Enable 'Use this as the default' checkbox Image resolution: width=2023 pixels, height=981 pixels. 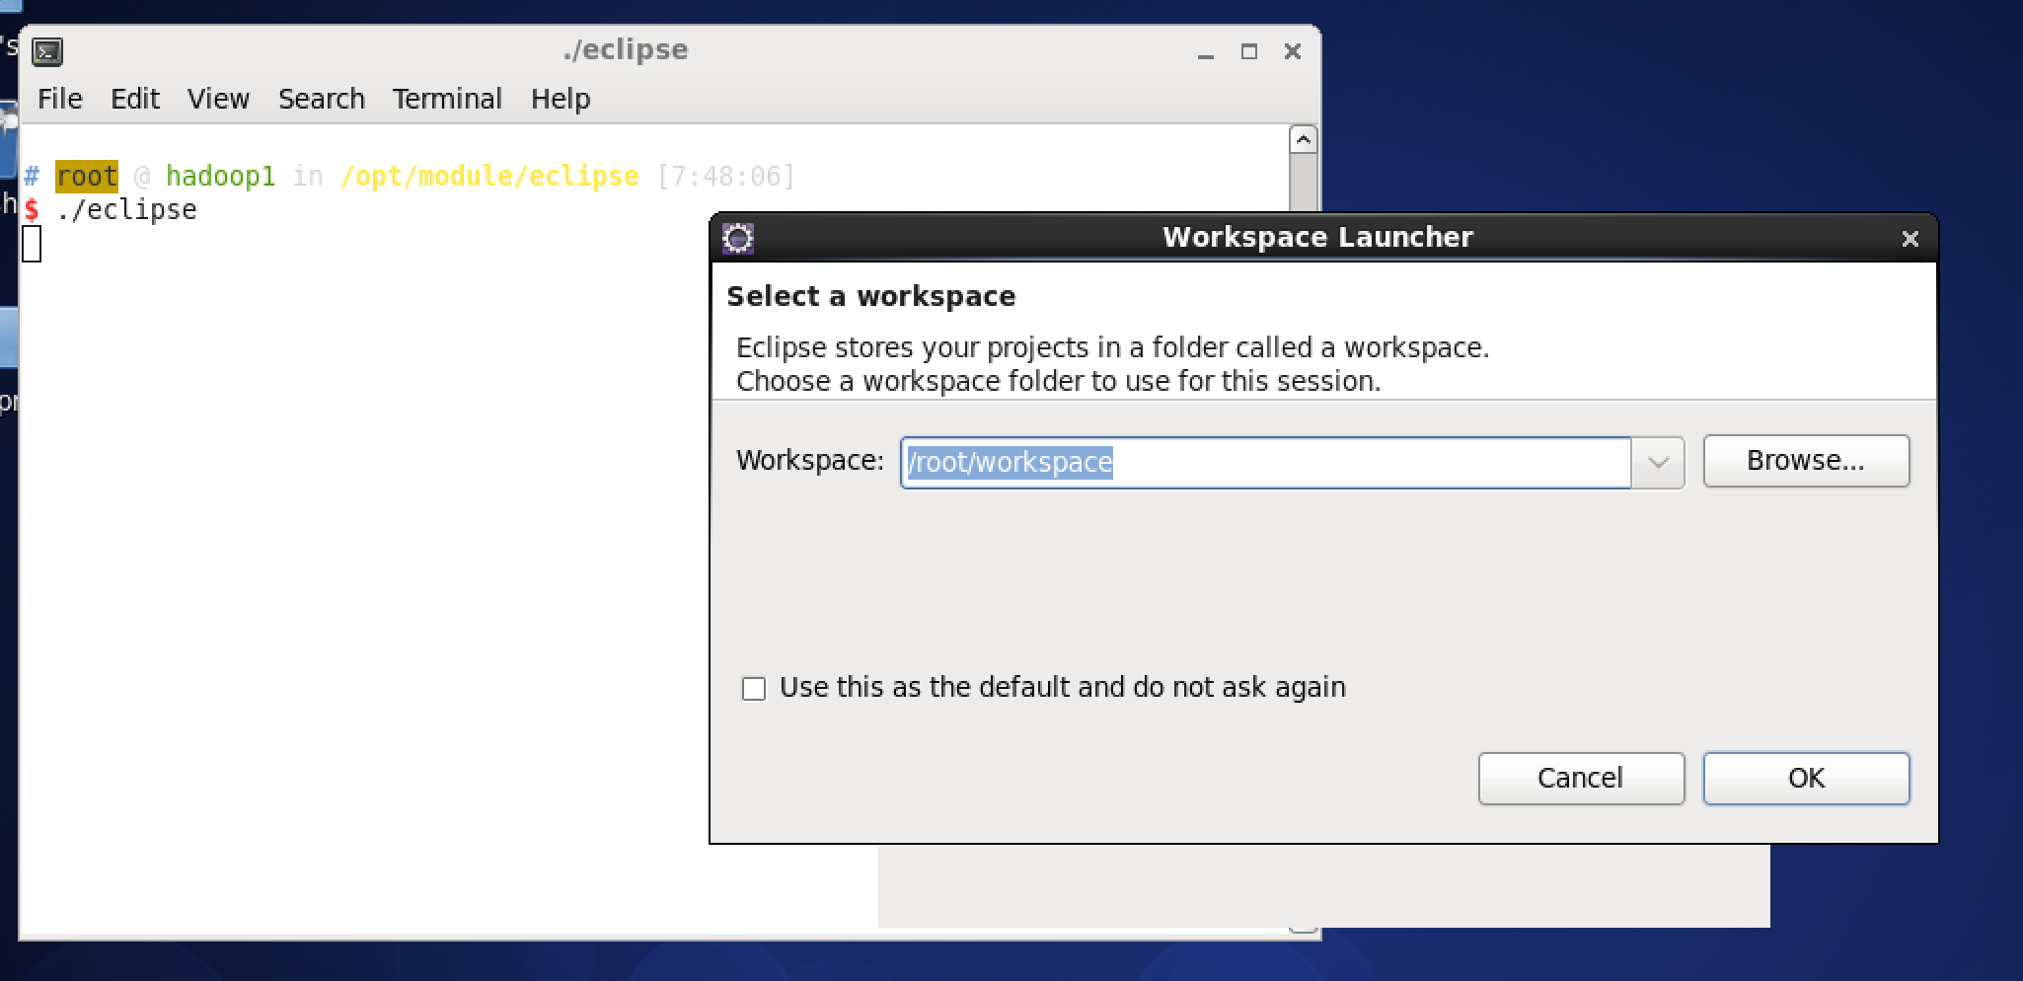click(754, 689)
